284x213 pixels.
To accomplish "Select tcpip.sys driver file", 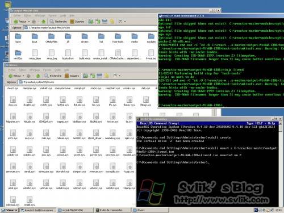I will click(129, 168).
